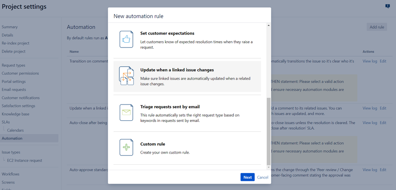
Task: Choose Triage requests sent by email
Action: [170, 107]
